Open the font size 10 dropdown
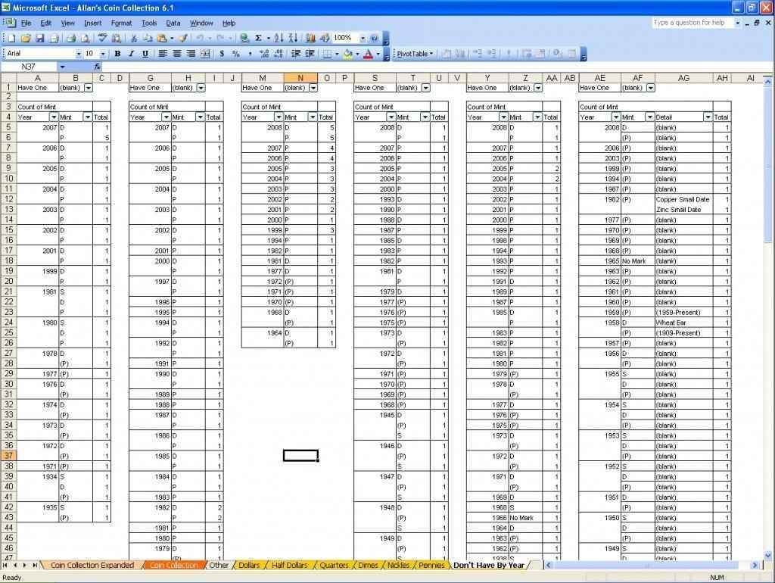775x583 pixels. (103, 54)
